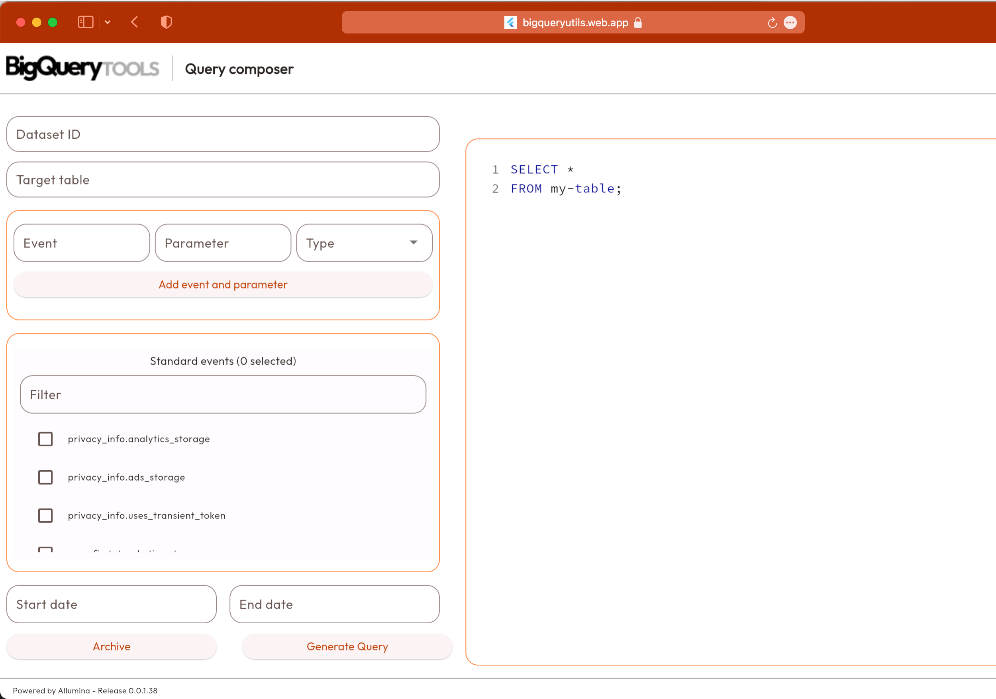996x699 pixels.
Task: Click the Archive button
Action: (112, 646)
